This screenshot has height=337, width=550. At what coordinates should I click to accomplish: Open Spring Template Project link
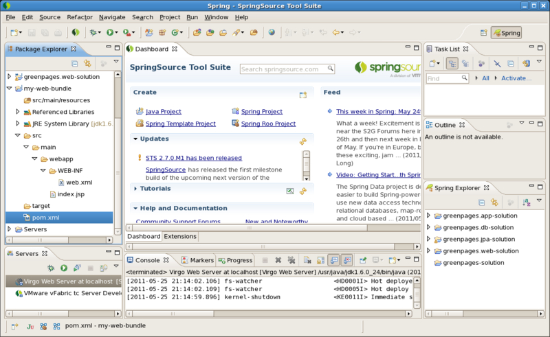(181, 124)
